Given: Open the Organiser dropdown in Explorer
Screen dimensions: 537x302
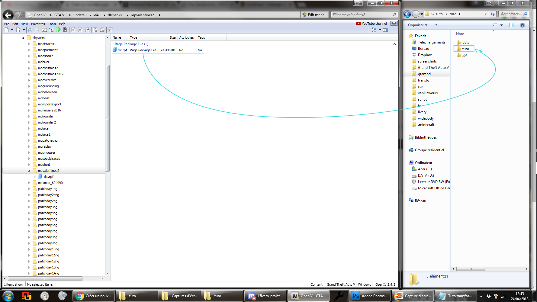Looking at the screenshot, I should (418, 25).
